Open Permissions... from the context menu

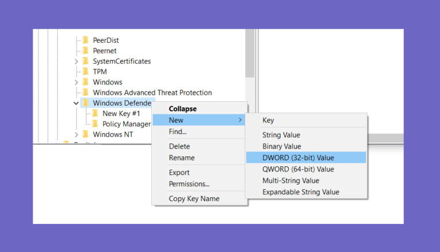(199, 184)
